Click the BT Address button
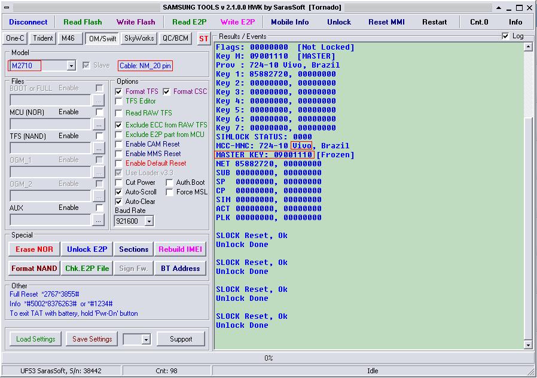 180,269
